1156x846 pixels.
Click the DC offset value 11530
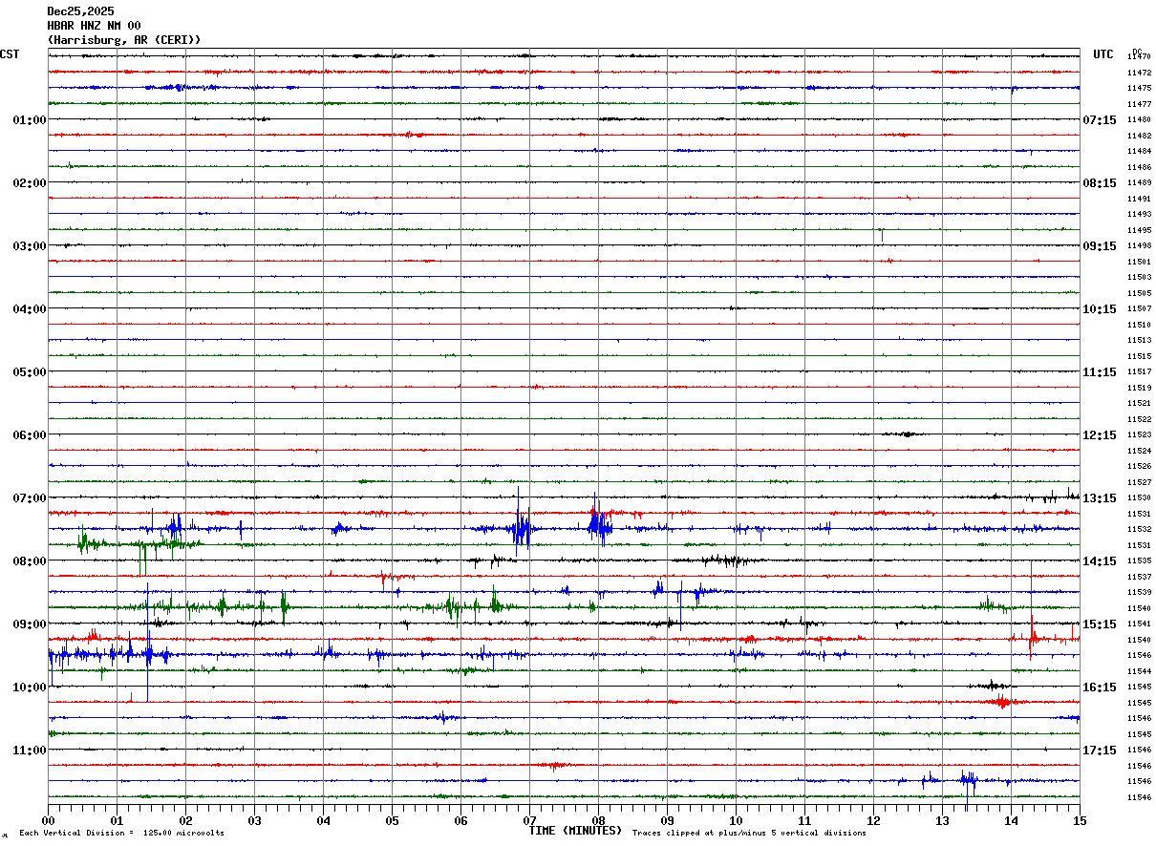click(1139, 498)
